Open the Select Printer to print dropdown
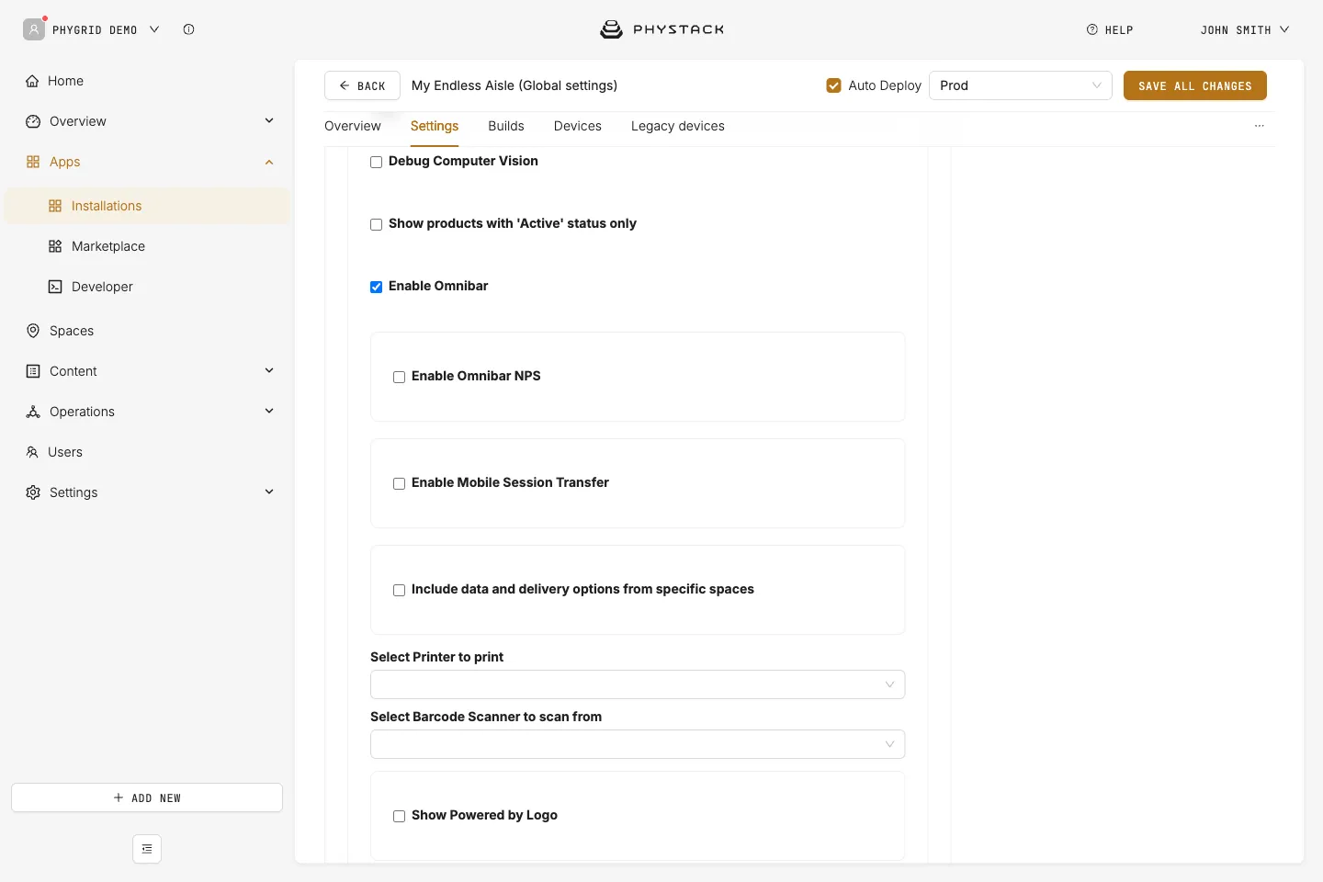 (x=638, y=684)
